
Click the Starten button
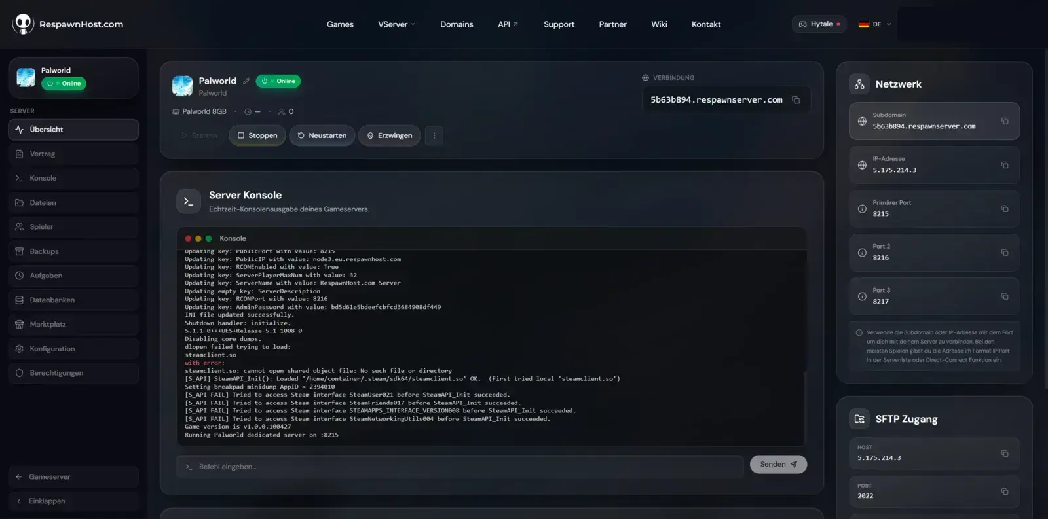200,135
